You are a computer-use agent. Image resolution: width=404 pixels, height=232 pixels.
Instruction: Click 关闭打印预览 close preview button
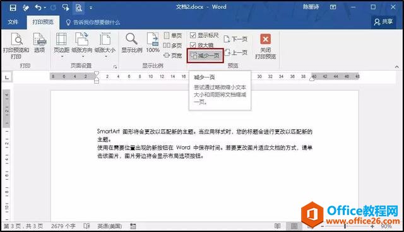(265, 46)
